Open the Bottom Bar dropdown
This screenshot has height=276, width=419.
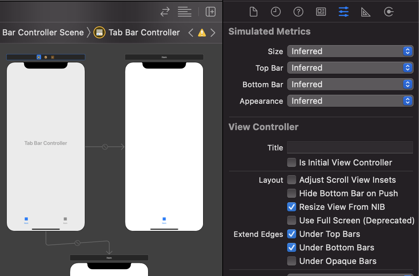(350, 84)
